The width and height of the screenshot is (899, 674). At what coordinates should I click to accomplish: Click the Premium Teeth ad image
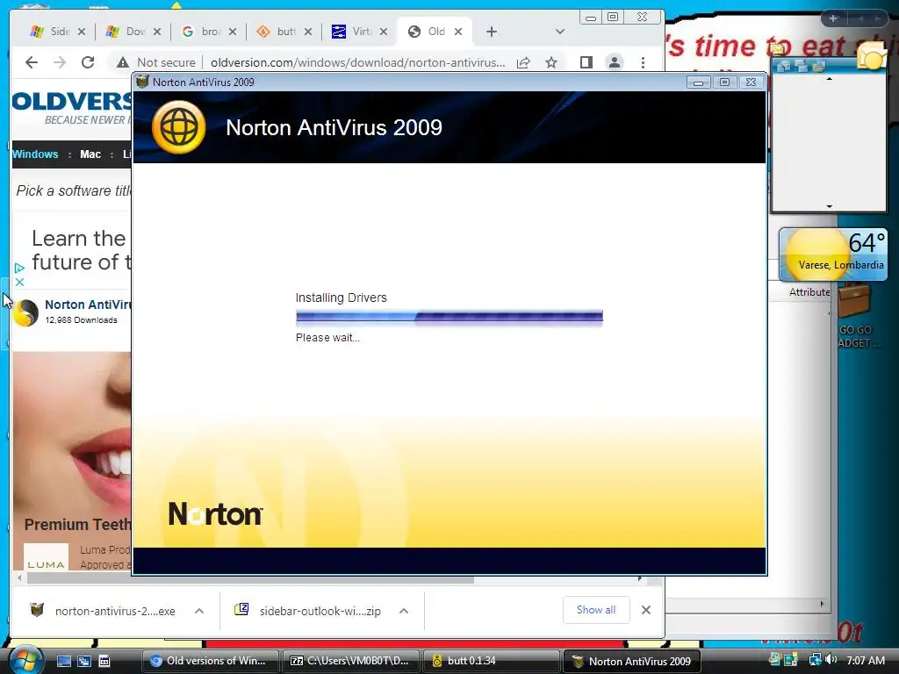coord(72,433)
